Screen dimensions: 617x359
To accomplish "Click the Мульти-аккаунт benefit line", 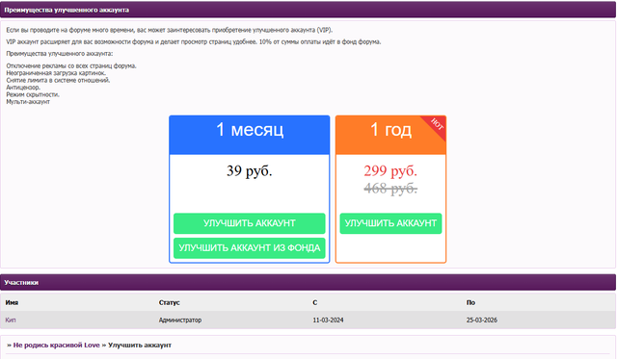I will [x=28, y=102].
